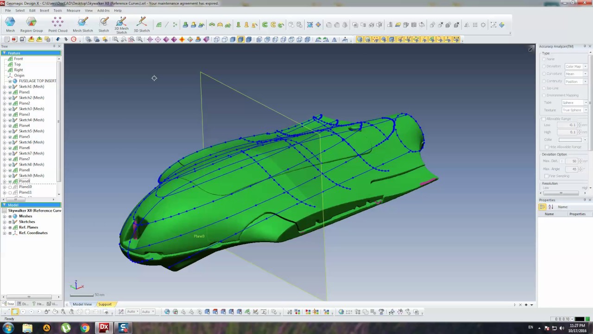This screenshot has width=593, height=334.
Task: Open Geomagic Design X taskbar icon
Action: point(104,328)
